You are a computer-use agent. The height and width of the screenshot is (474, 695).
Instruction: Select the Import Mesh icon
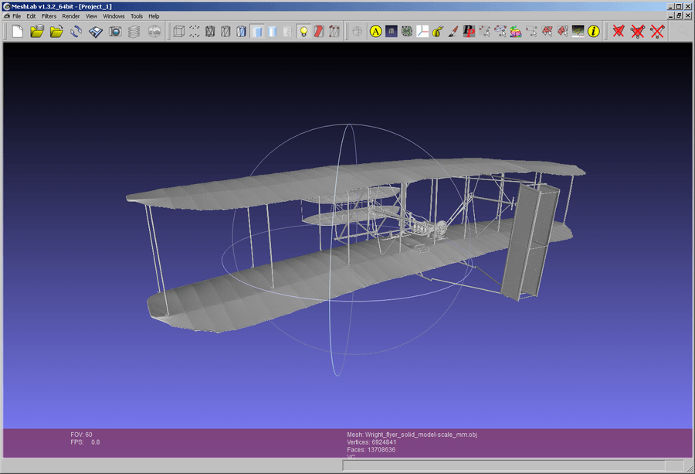(58, 32)
